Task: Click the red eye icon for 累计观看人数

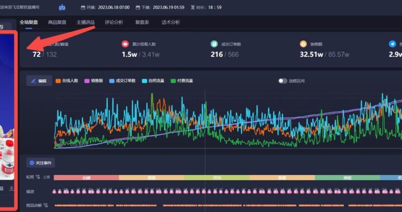Action: pos(125,44)
